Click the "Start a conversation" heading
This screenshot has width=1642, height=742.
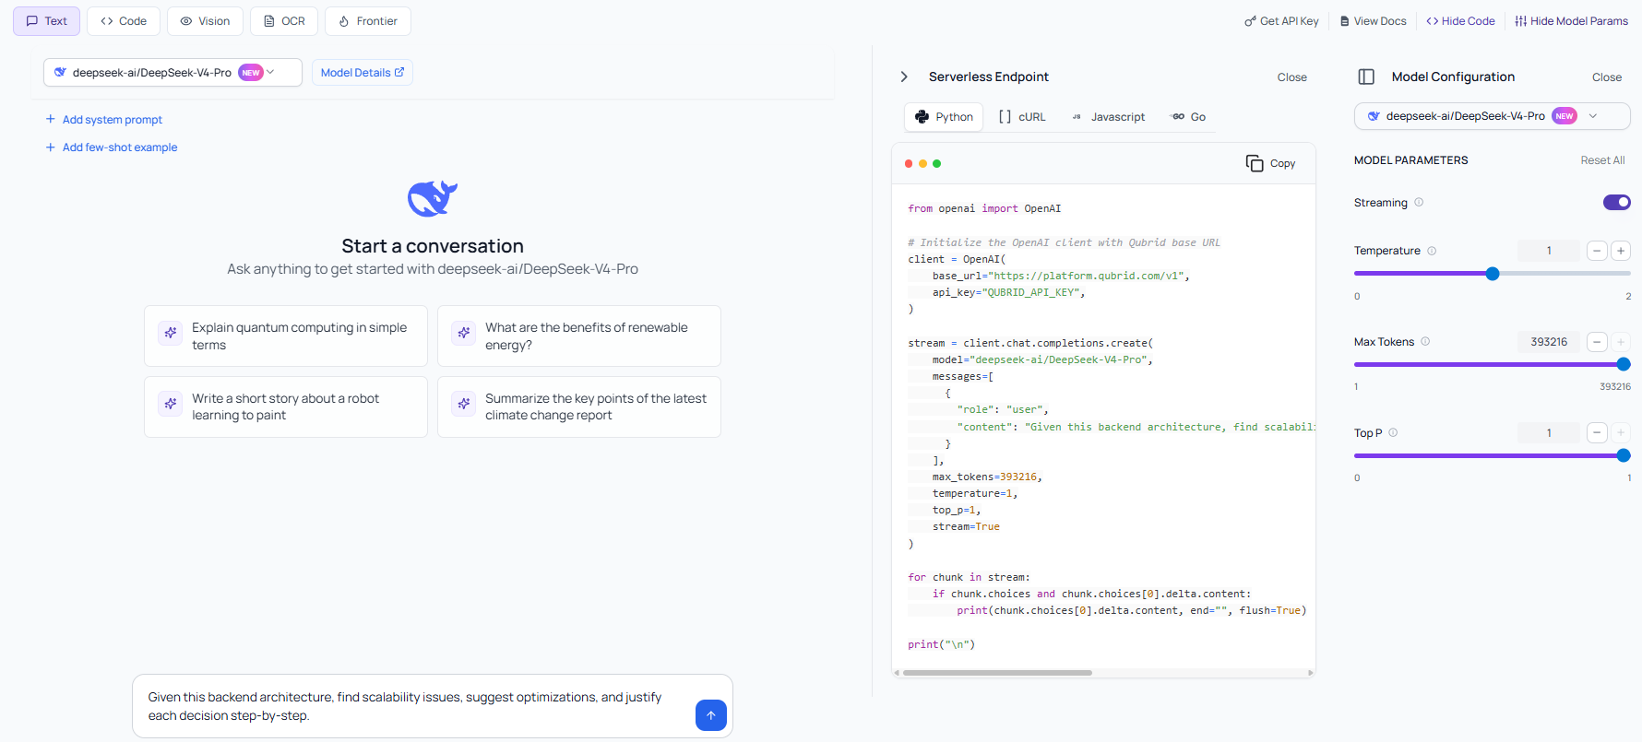click(x=433, y=246)
